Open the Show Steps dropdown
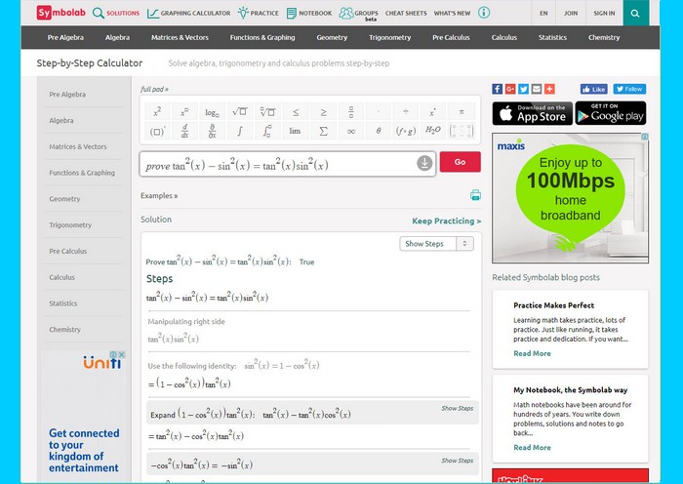The image size is (683, 484). tap(436, 243)
